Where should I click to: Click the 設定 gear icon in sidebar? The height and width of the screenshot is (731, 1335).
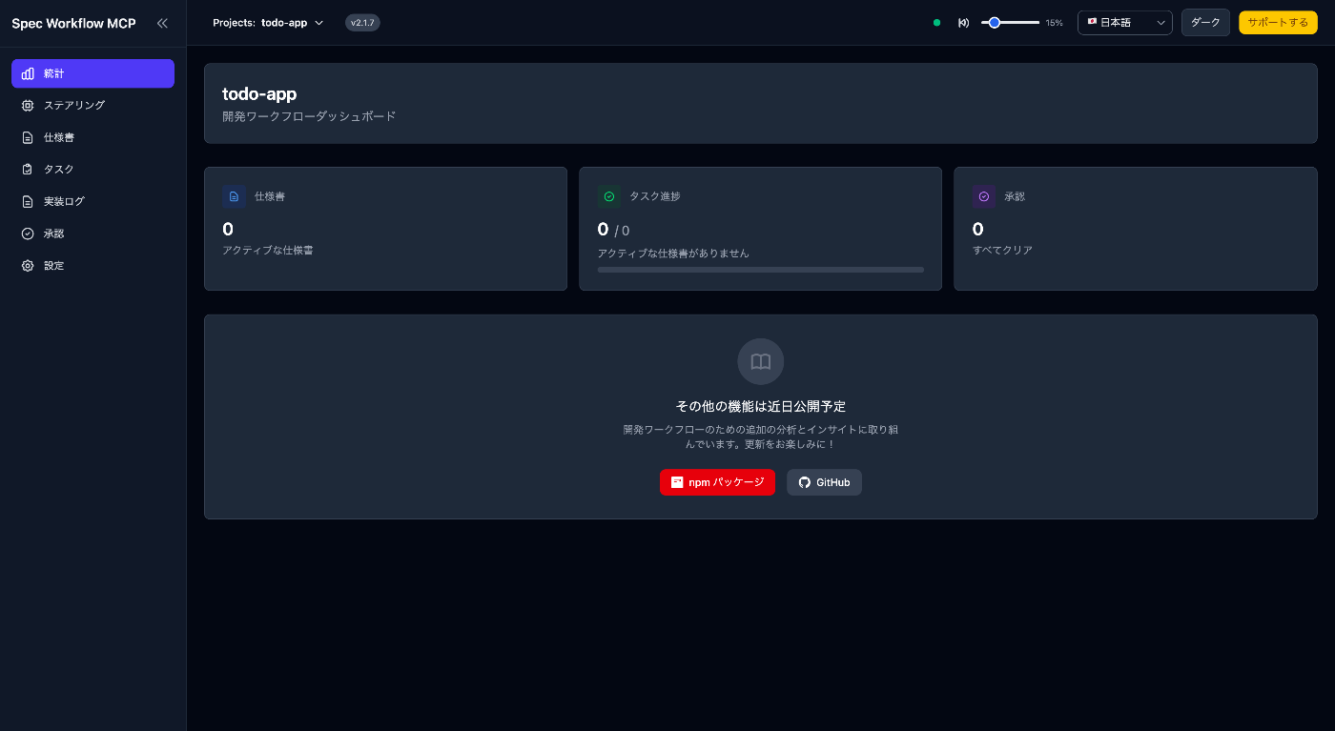click(28, 266)
